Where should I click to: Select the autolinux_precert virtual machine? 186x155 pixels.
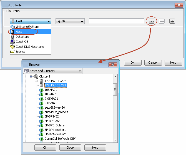coord(56,112)
